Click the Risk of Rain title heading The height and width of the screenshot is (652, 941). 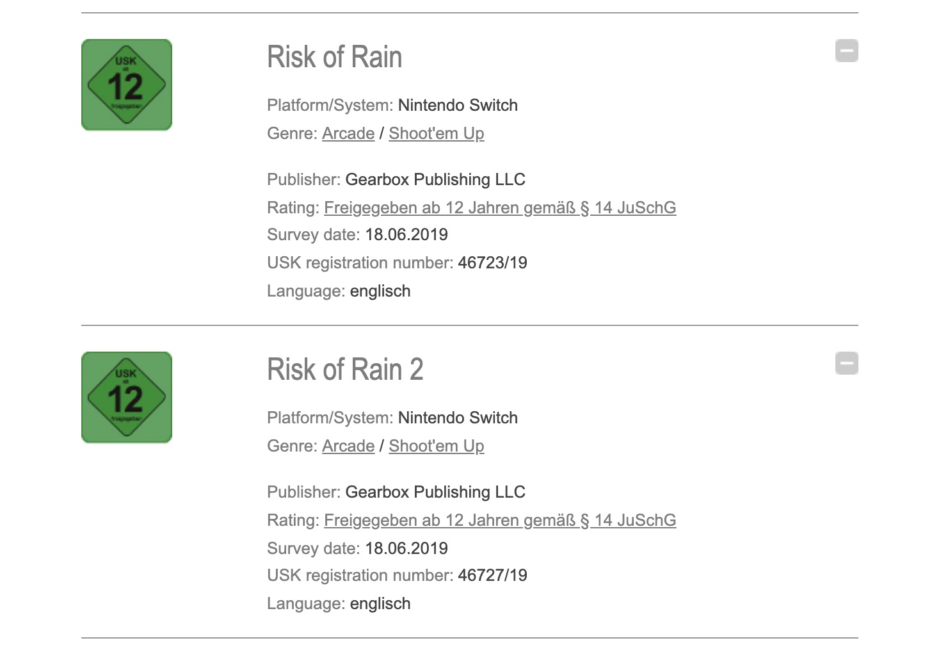point(334,57)
